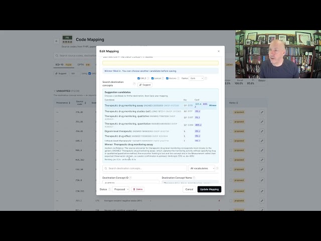Edit mapping for source code G89.3 row
This screenshot has height=241, width=321.
pos(262,141)
